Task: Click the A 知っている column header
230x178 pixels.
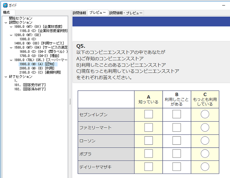Action: click(149, 99)
